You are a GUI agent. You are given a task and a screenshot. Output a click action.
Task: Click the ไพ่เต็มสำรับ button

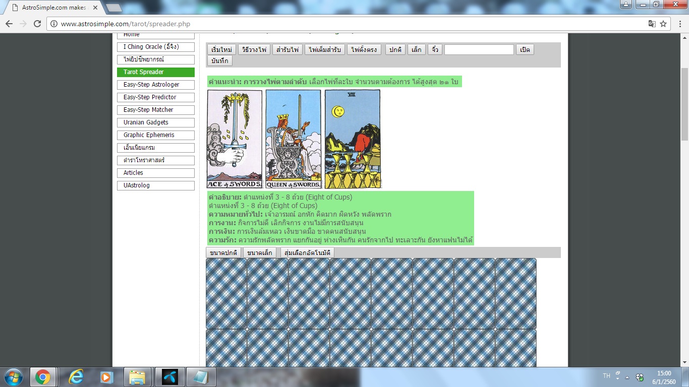[x=325, y=49]
